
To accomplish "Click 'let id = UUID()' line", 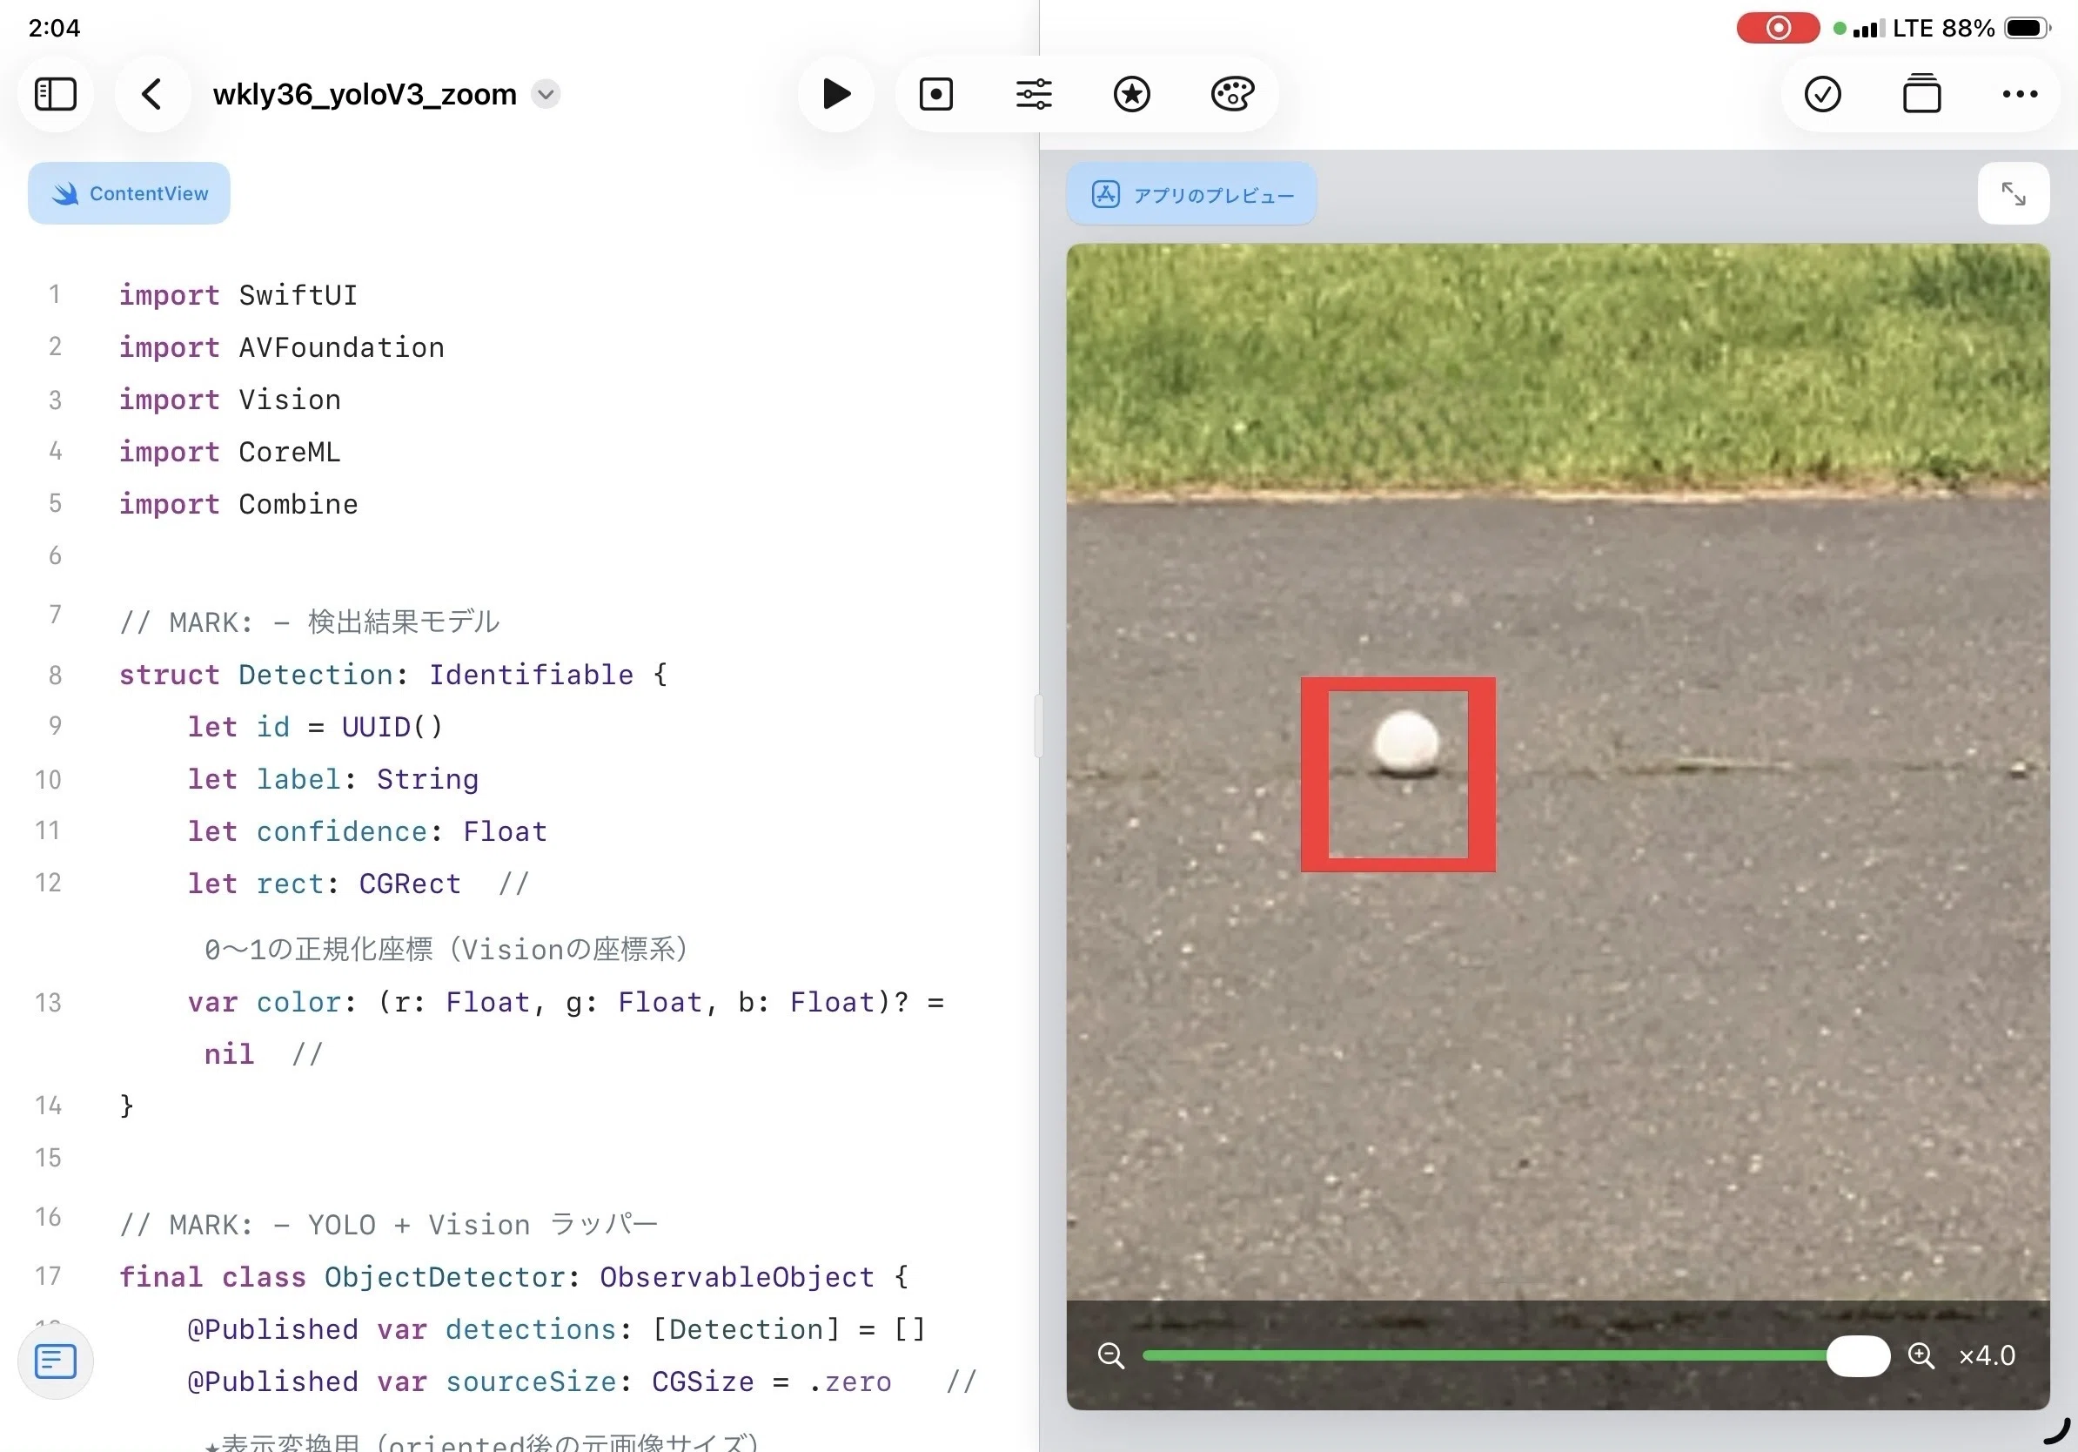I will pos(315,727).
